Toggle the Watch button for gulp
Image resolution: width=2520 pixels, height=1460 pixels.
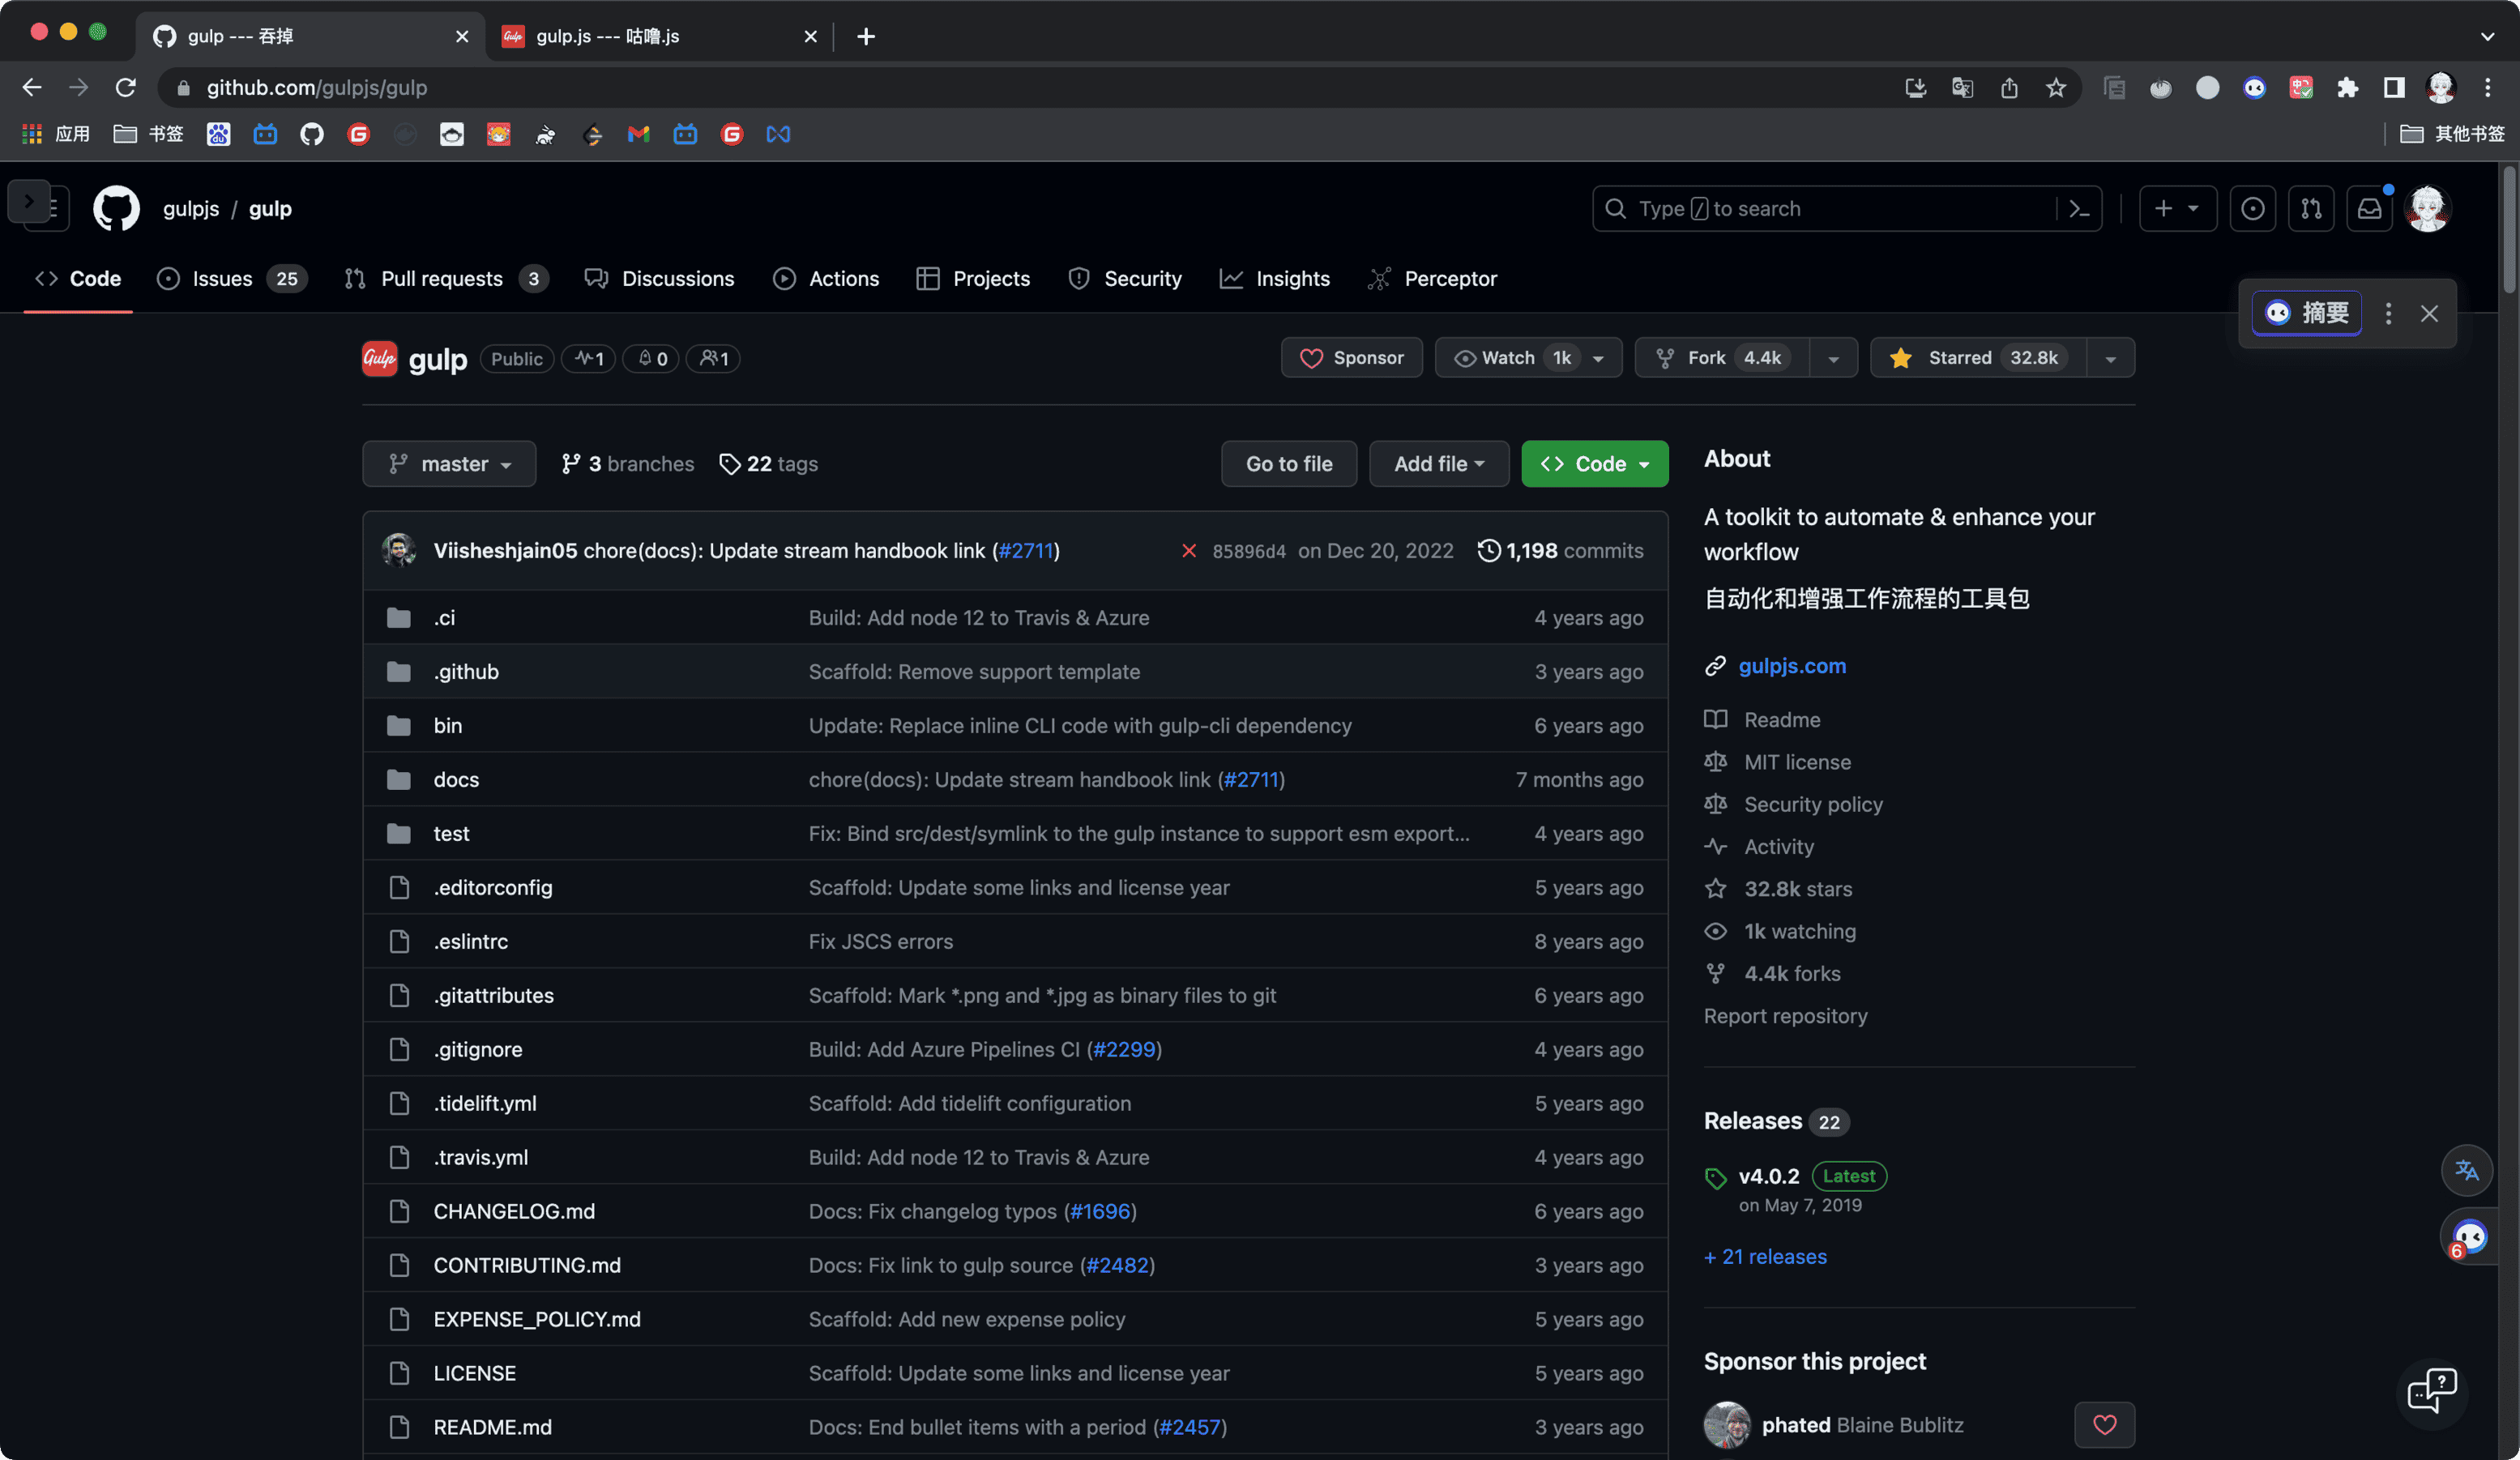coord(1508,358)
